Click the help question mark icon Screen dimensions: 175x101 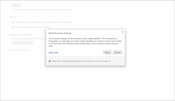pos(110,61)
